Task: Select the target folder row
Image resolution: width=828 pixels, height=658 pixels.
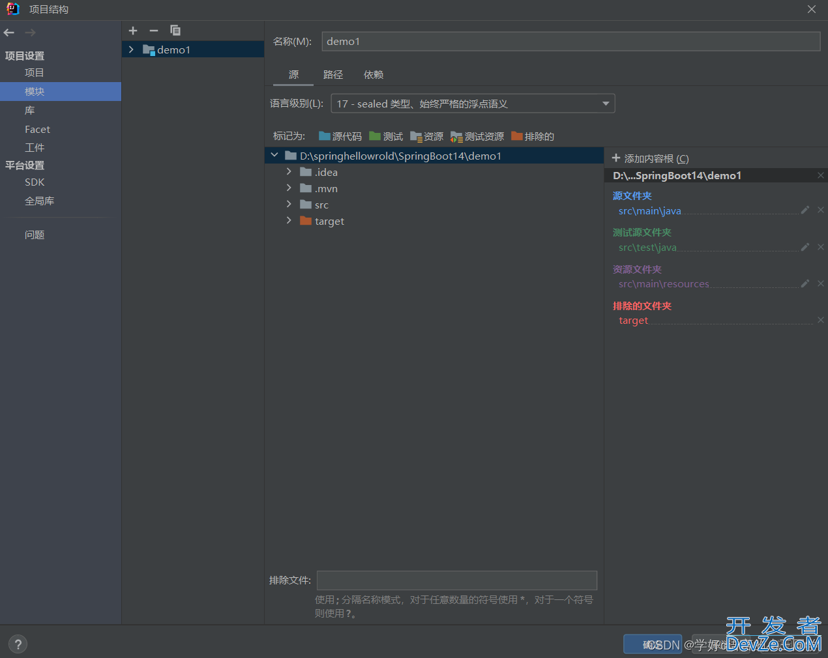Action: [x=434, y=221]
